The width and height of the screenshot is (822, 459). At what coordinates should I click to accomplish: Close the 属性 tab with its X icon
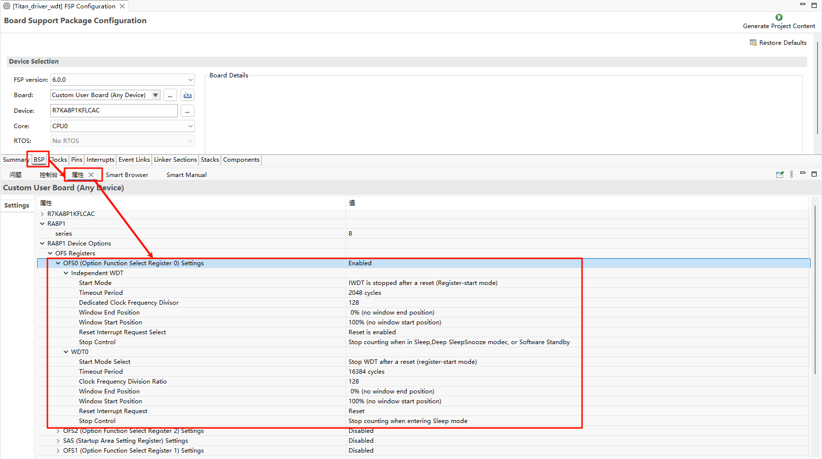(x=91, y=175)
